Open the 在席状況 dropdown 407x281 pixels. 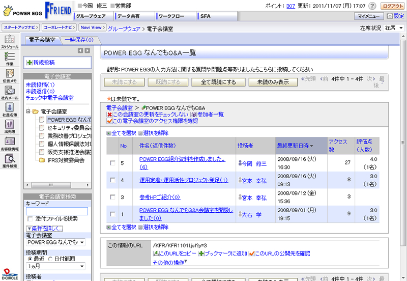[394, 28]
